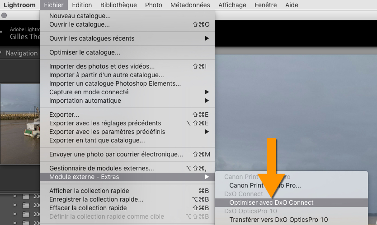Select Optimiser avec DxO Connect
Image resolution: width=377 pixels, height=225 pixels.
291,202
